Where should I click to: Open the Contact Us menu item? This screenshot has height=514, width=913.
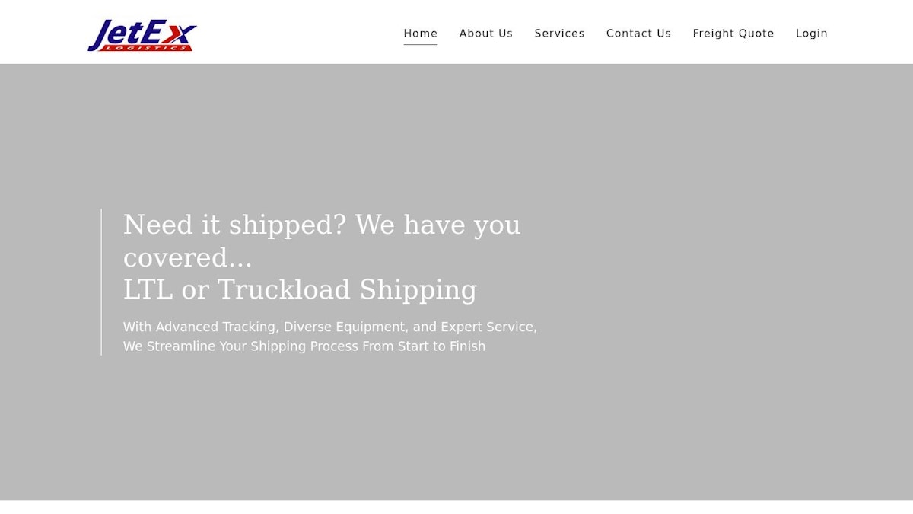pos(638,34)
